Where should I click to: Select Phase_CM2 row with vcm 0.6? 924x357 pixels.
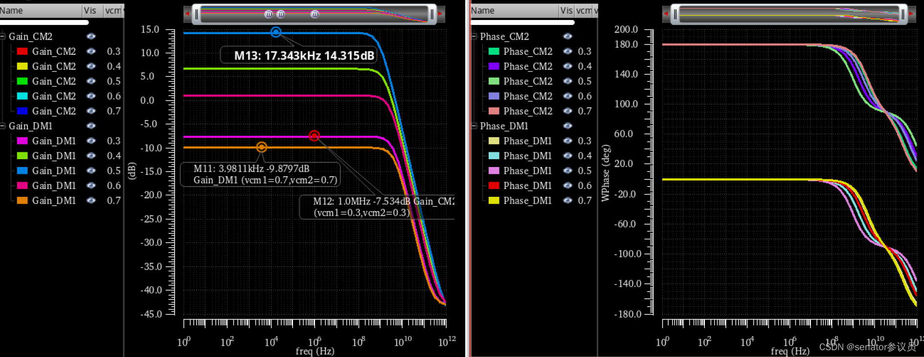pos(534,96)
